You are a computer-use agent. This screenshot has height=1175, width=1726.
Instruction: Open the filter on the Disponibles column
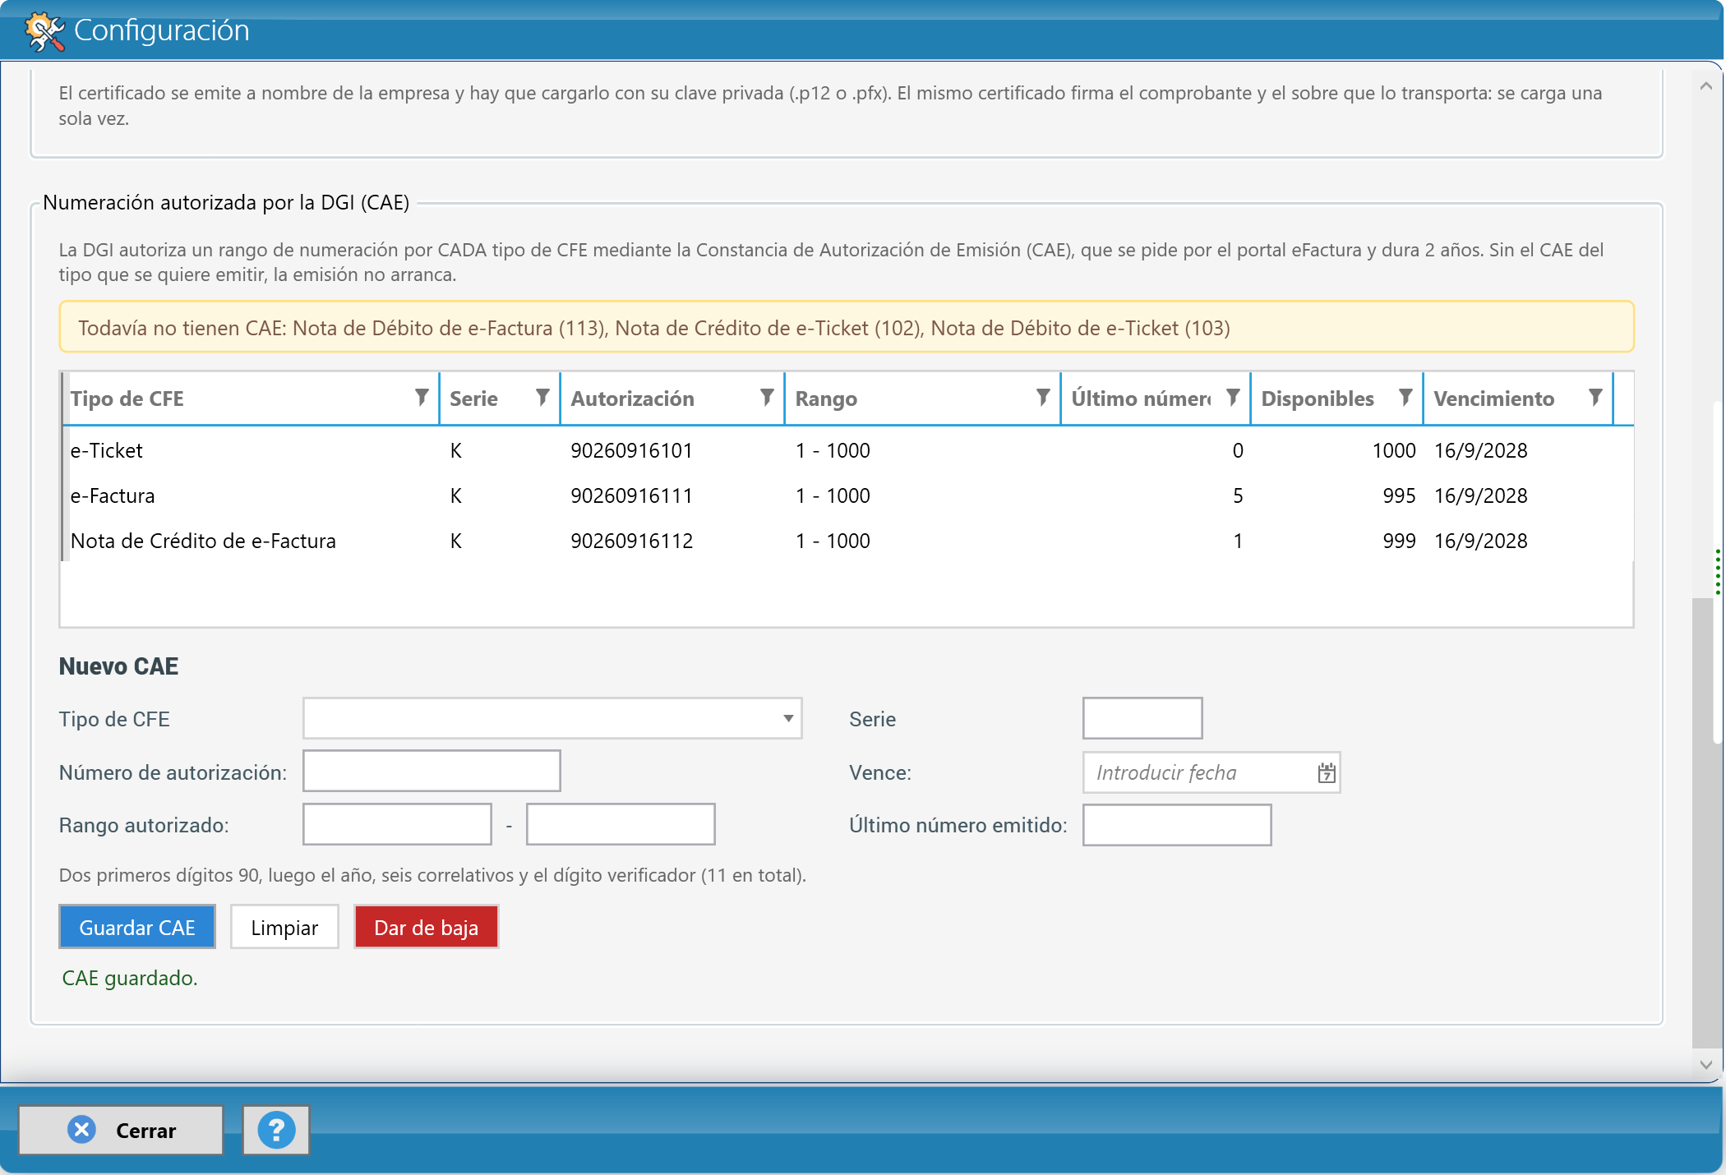(1405, 399)
